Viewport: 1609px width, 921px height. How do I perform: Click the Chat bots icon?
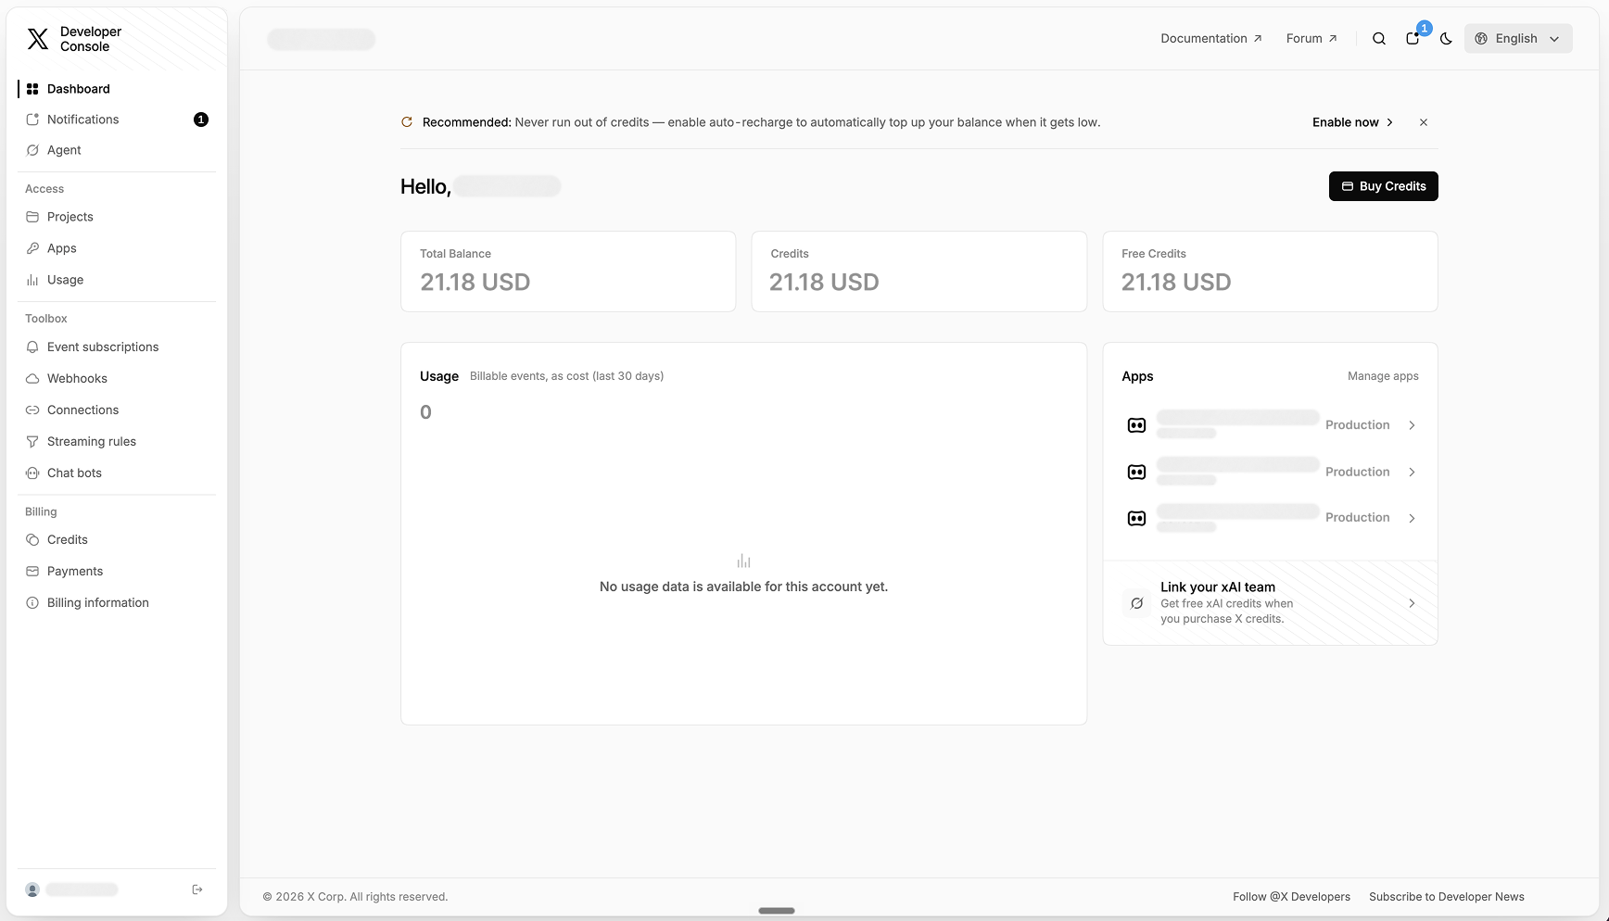tap(32, 473)
